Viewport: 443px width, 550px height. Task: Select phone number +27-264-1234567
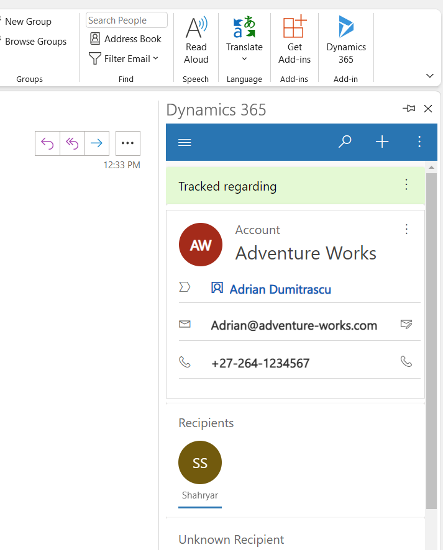[x=260, y=363]
